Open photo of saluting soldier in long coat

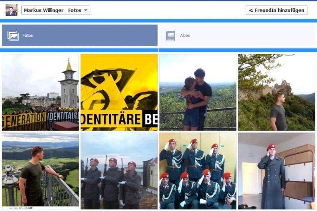point(277,171)
